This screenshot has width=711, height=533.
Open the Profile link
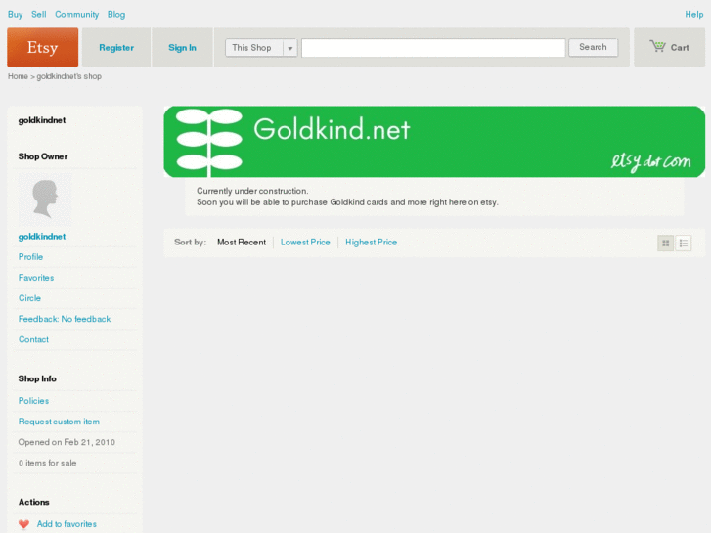coord(31,257)
